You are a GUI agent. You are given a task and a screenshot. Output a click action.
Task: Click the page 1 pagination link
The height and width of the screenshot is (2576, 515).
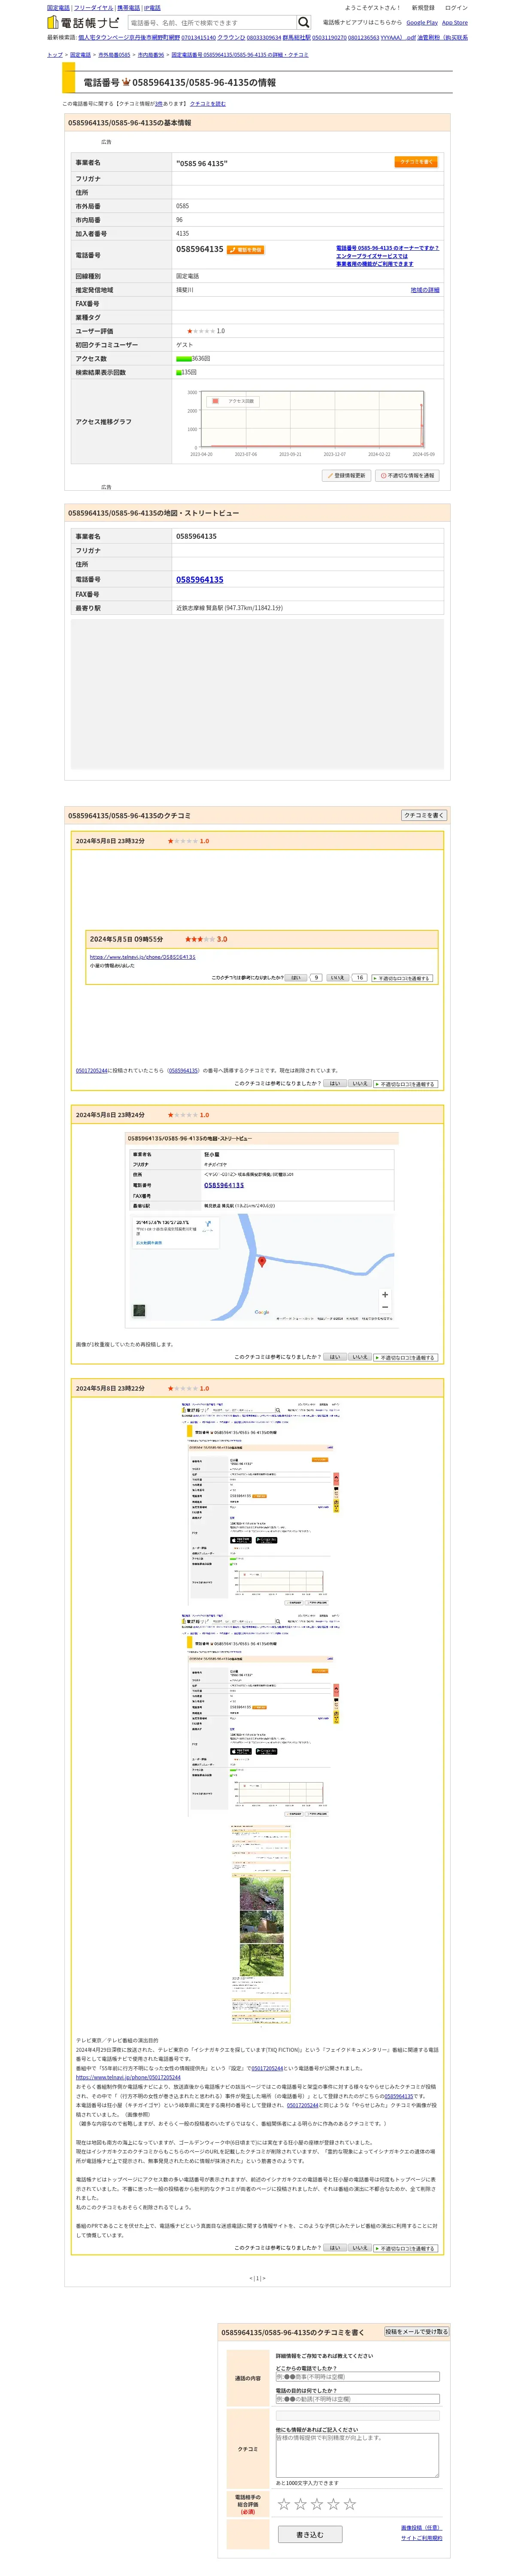(257, 2278)
